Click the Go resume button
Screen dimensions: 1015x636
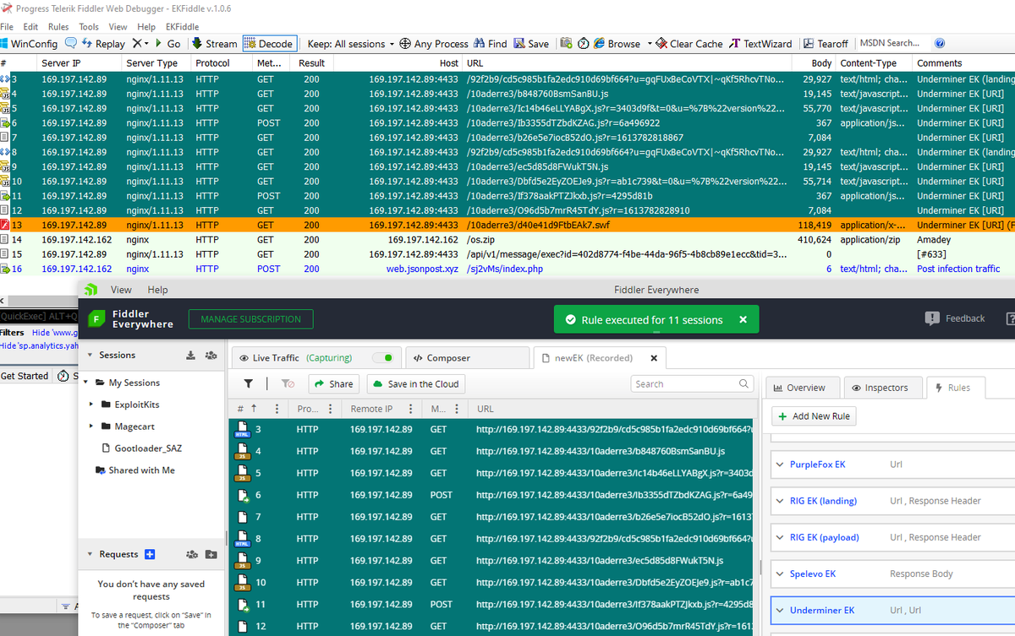167,43
